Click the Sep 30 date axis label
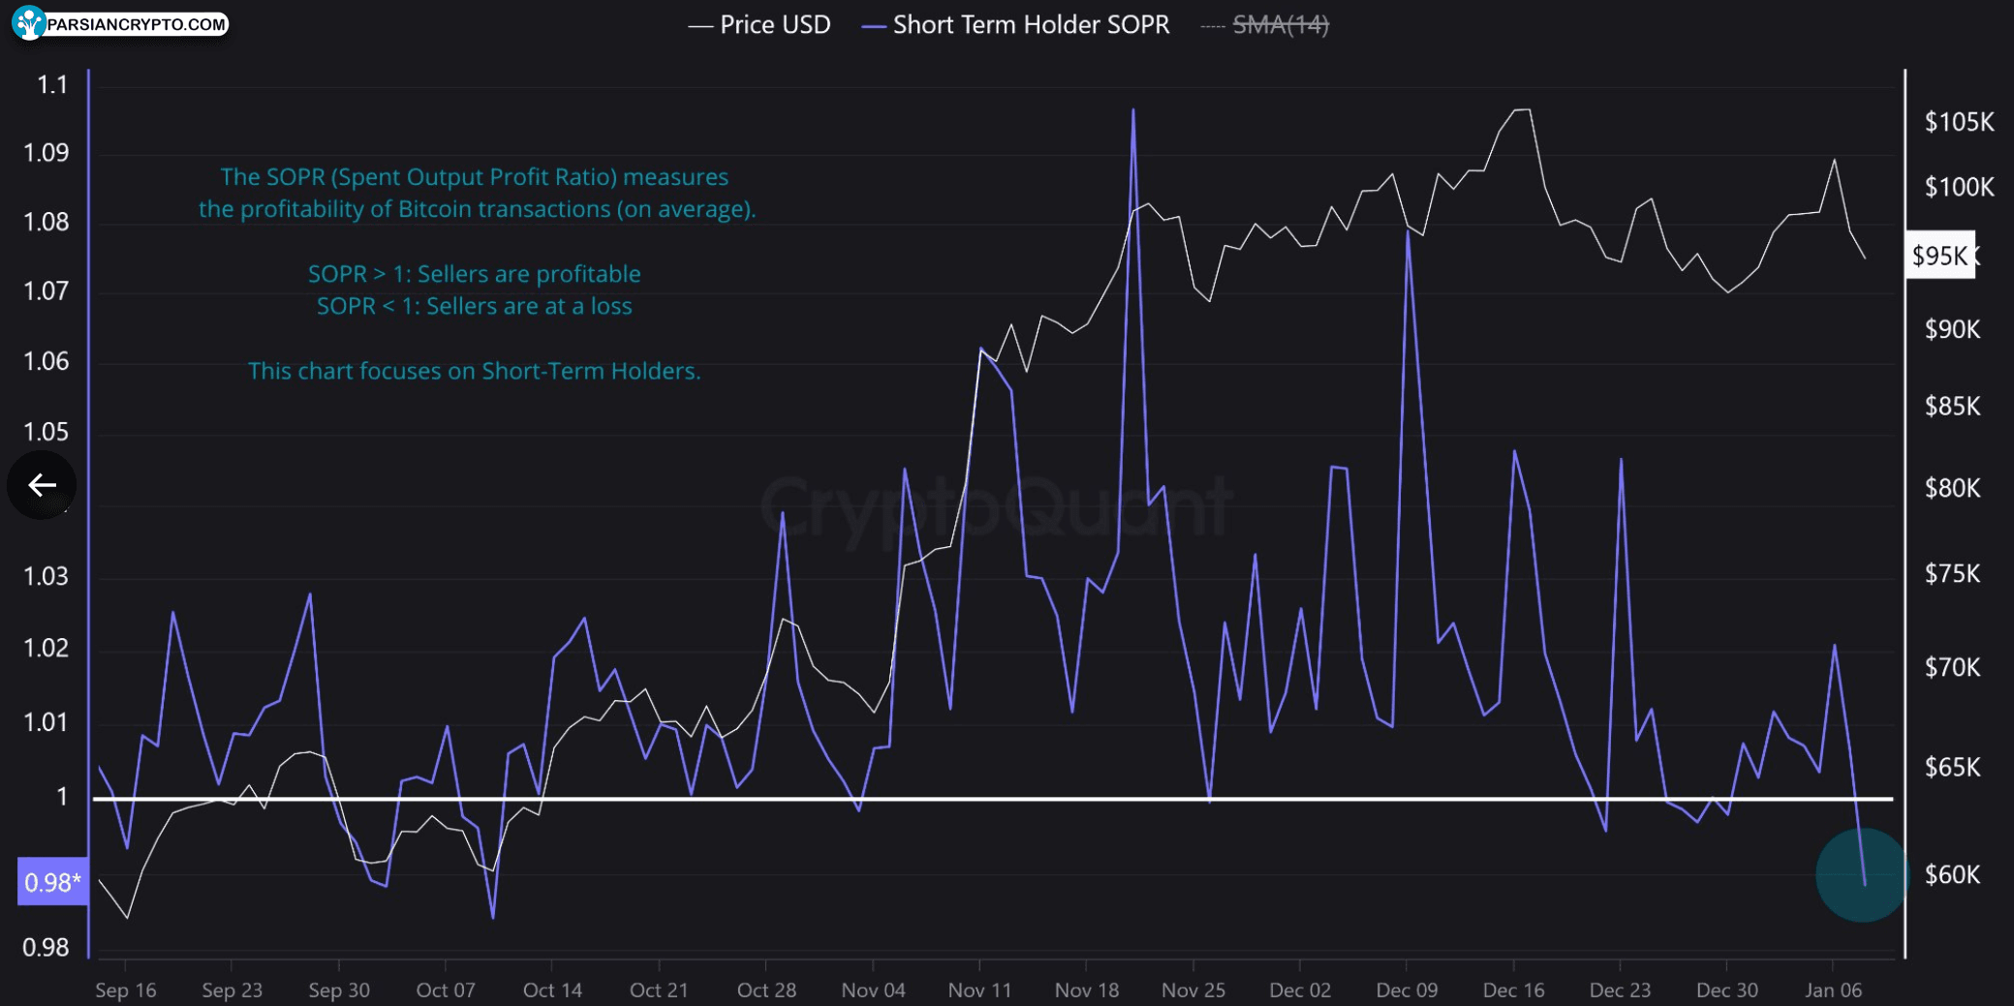This screenshot has height=1006, width=2014. click(339, 990)
